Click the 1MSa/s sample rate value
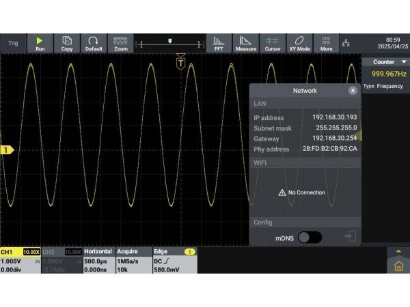Viewport: 410px width, 307px height. tap(127, 261)
